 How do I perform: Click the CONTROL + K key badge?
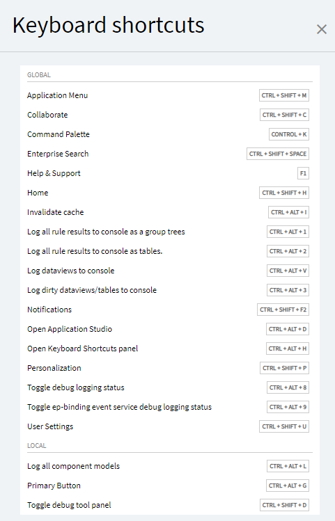tap(289, 134)
